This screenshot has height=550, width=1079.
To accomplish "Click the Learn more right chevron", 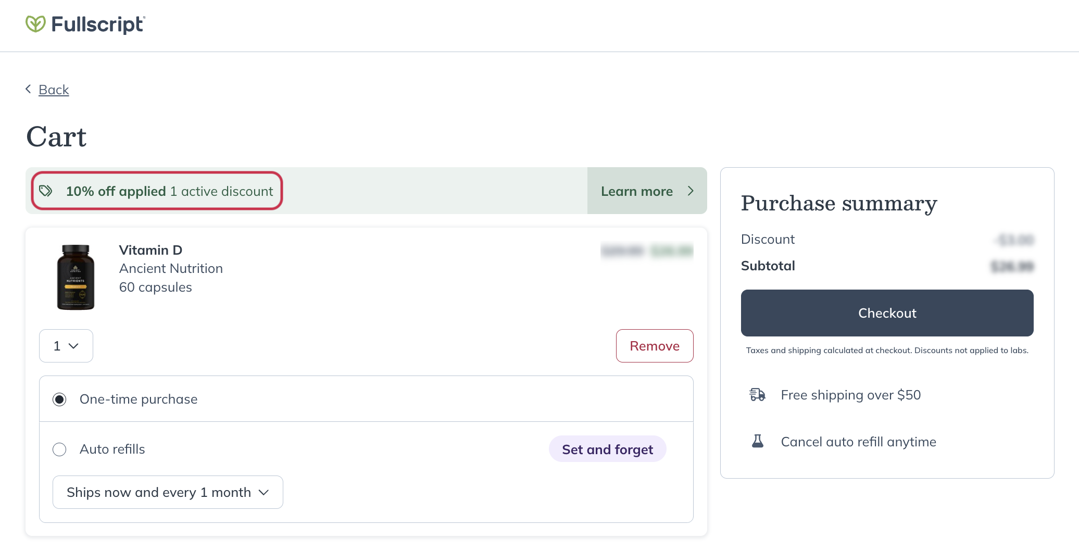I will pos(691,191).
